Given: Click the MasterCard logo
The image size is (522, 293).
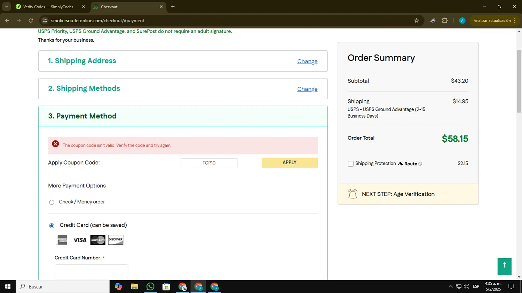Looking at the screenshot, I should click(x=98, y=240).
